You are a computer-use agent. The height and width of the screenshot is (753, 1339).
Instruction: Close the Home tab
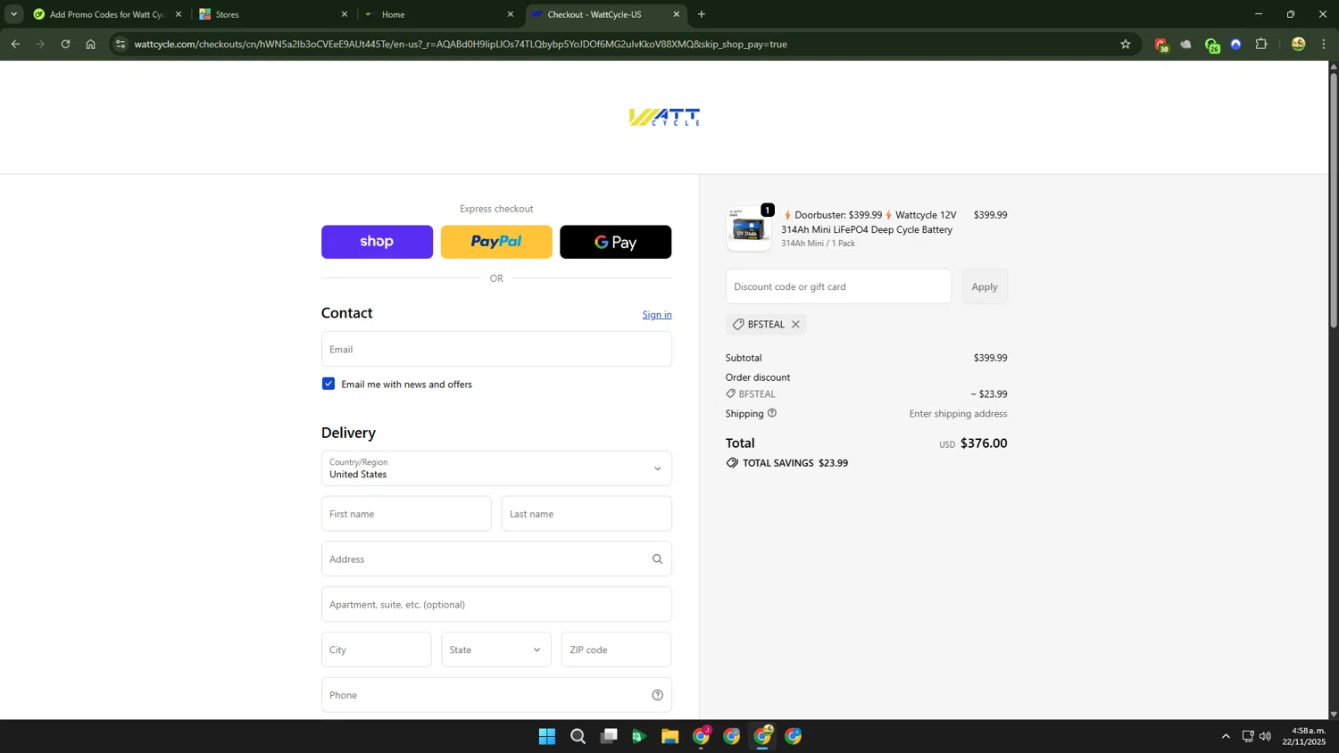click(x=511, y=14)
